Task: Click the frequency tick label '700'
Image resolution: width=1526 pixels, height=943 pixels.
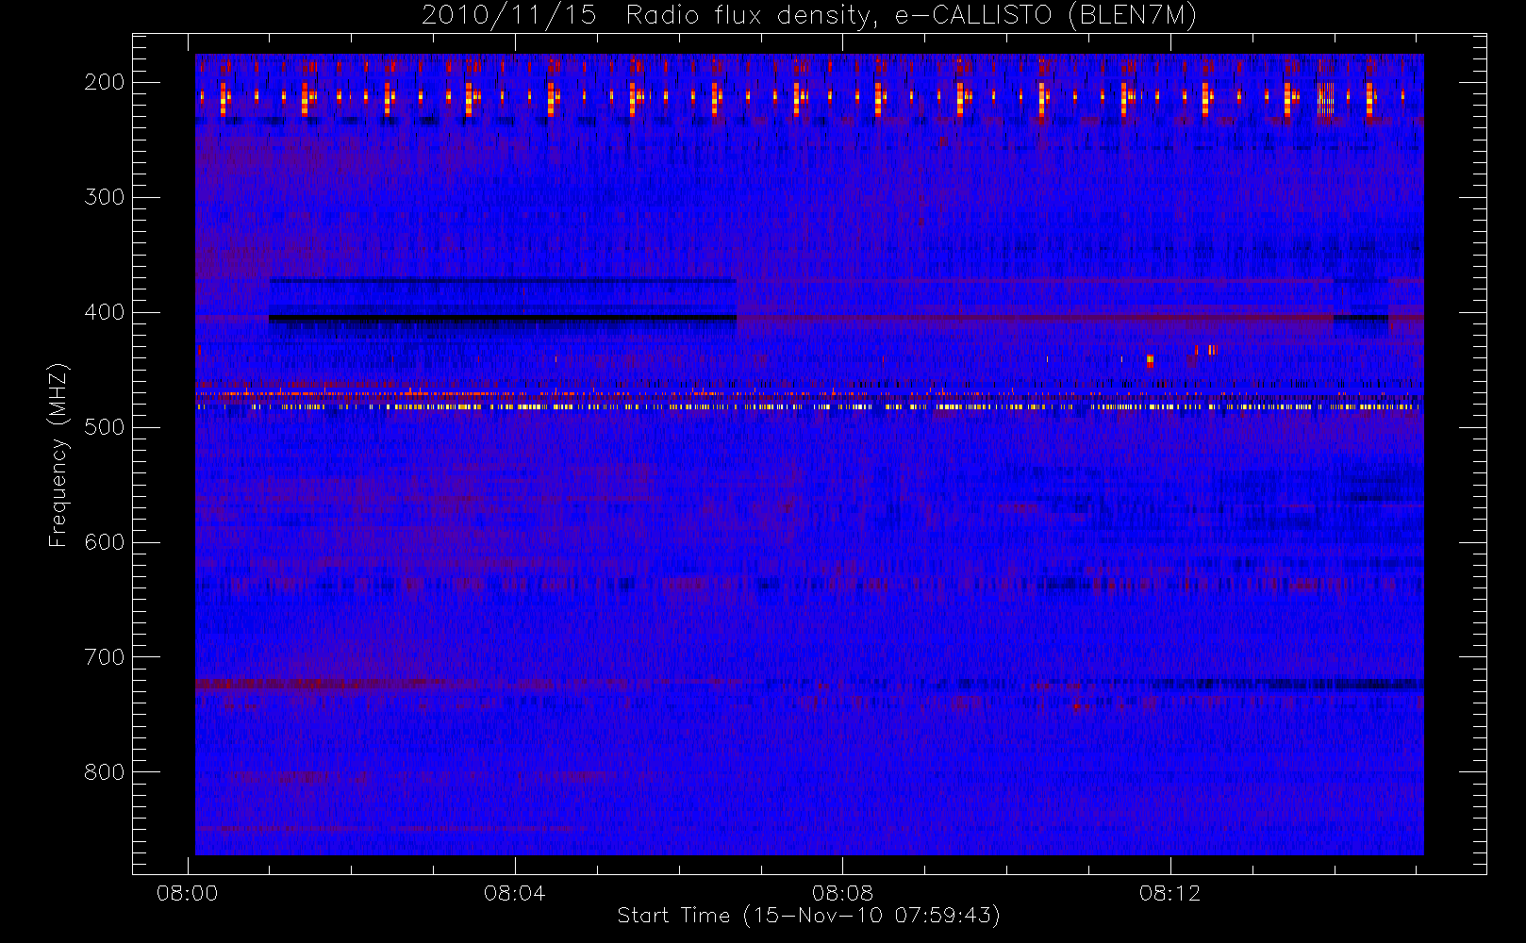Action: coord(105,657)
